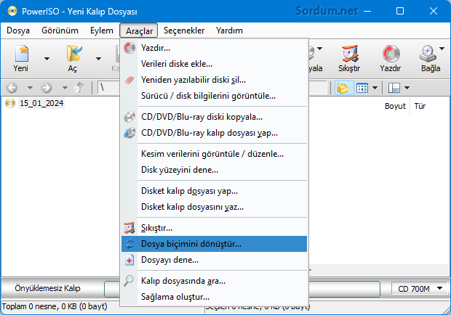Image resolution: width=451 pixels, height=315 pixels.
Task: Choose Disk yüzeyini dene...
Action: 214,170
